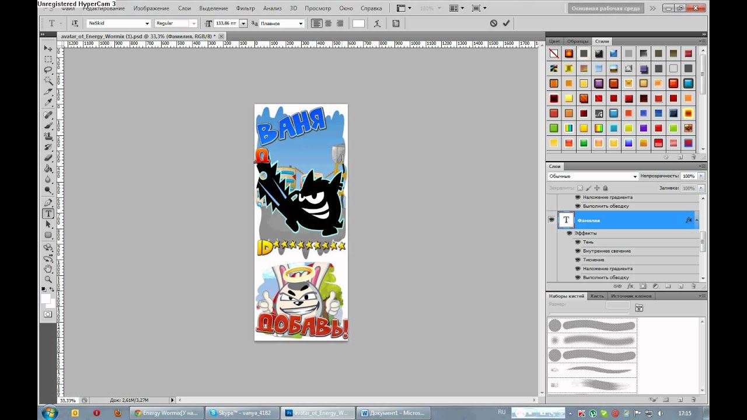Toggle Quick Mask mode icon

48,314
